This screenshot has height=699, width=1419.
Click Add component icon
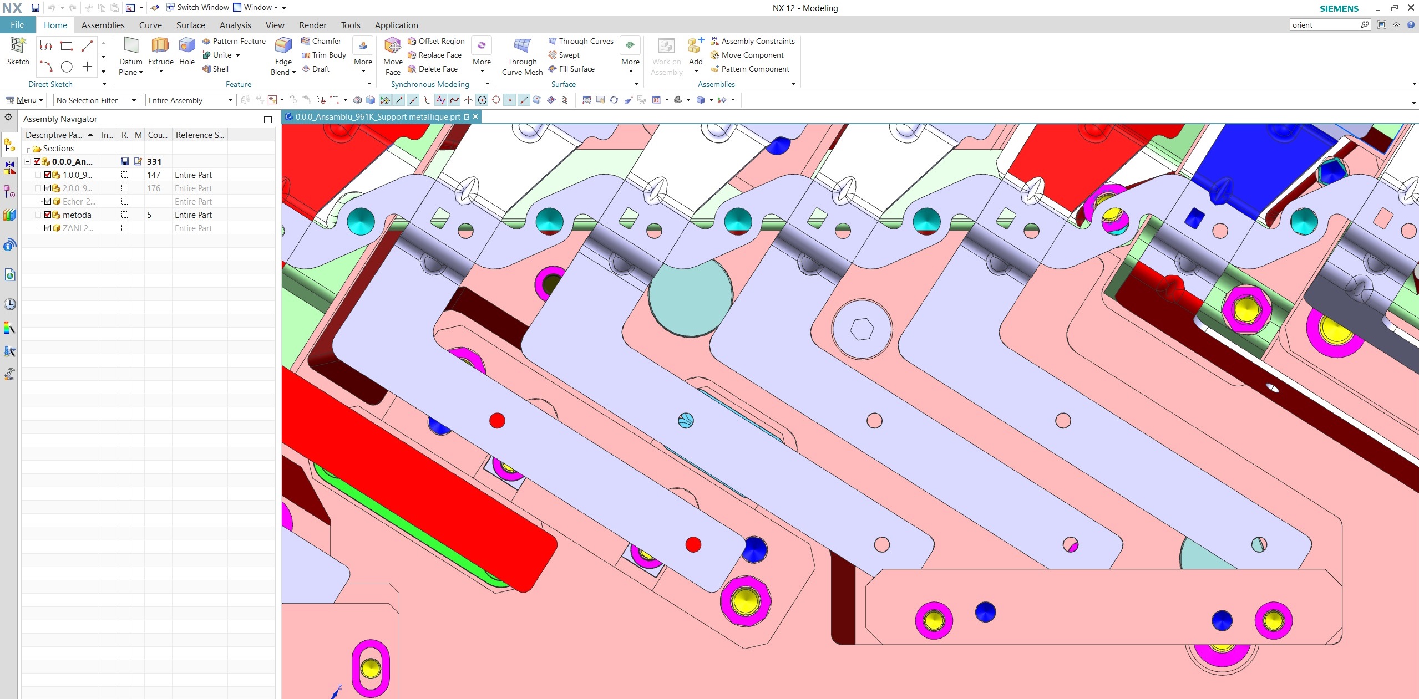click(x=695, y=46)
